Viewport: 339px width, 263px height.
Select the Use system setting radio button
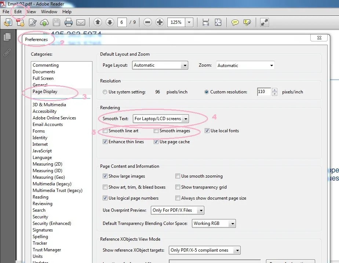[x=105, y=92]
